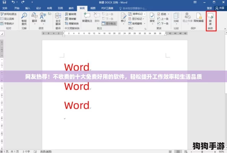This screenshot has width=227, height=153.
Task: Start 朗读 read aloud
Action: click(x=210, y=19)
